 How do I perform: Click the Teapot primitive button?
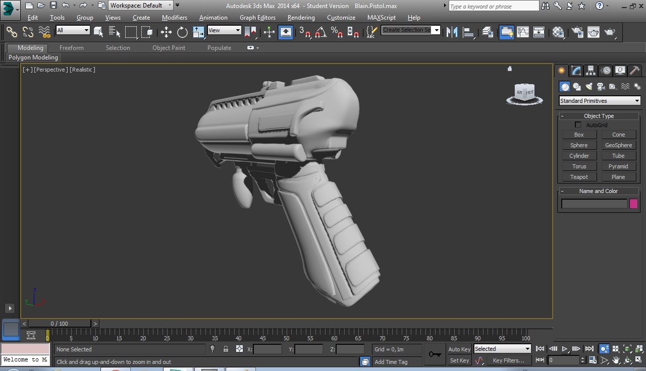(x=579, y=176)
